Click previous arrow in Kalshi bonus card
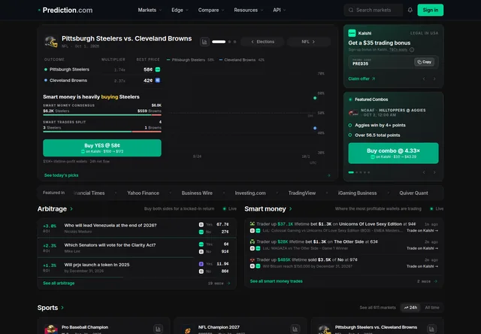Viewport: 481px width, 334px height. (x=424, y=79)
